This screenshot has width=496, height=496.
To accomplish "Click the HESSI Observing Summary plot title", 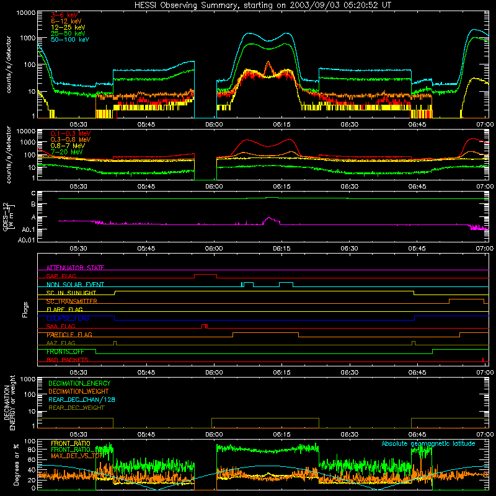I will 262,5.
